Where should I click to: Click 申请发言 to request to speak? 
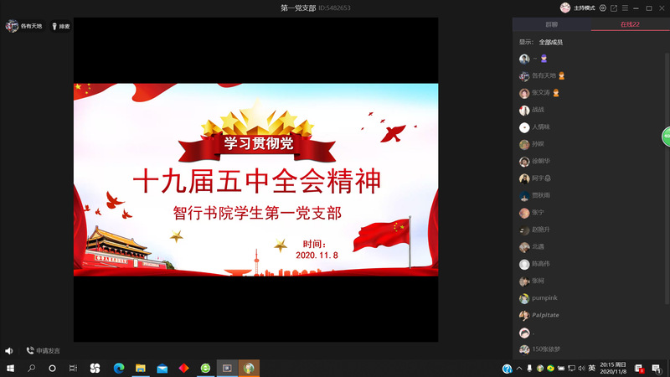point(43,351)
